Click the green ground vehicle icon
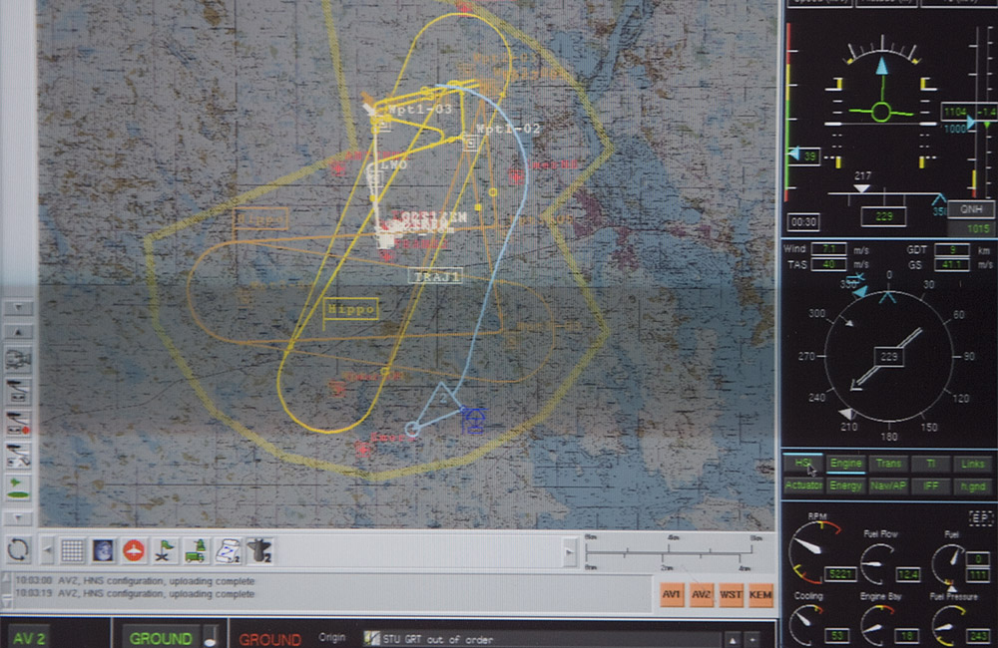This screenshot has width=998, height=648. coord(196,550)
